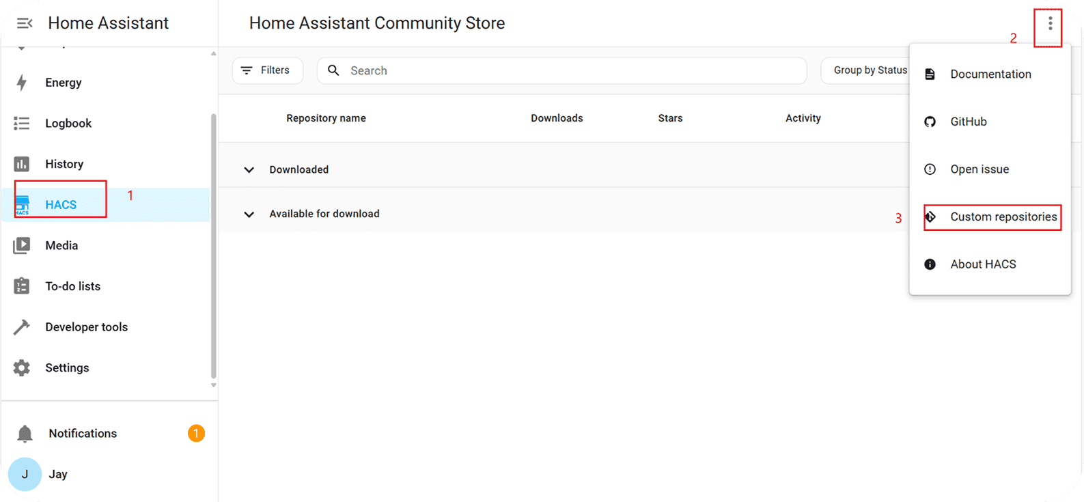Select Custom repositories from the menu
Viewport: 1084px width, 502px height.
point(1003,217)
